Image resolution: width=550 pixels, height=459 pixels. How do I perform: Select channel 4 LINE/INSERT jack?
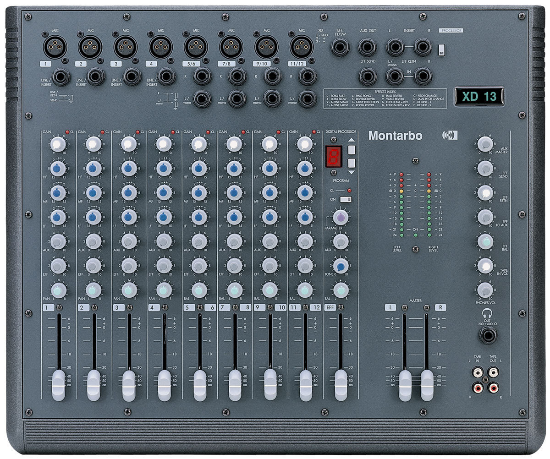coord(167,77)
